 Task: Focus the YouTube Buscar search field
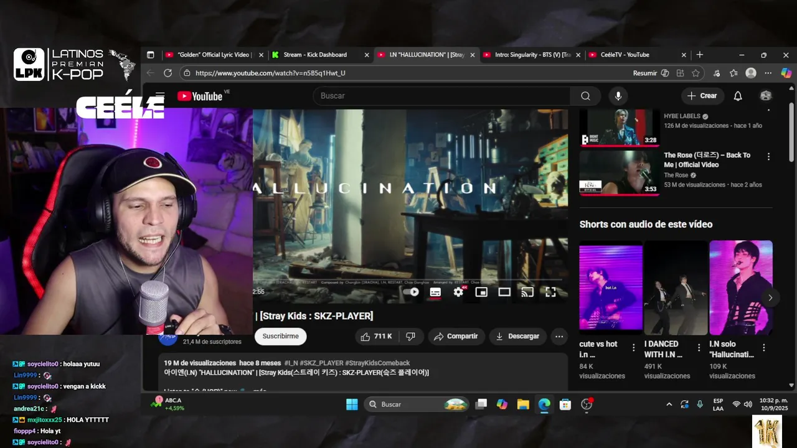(x=442, y=96)
